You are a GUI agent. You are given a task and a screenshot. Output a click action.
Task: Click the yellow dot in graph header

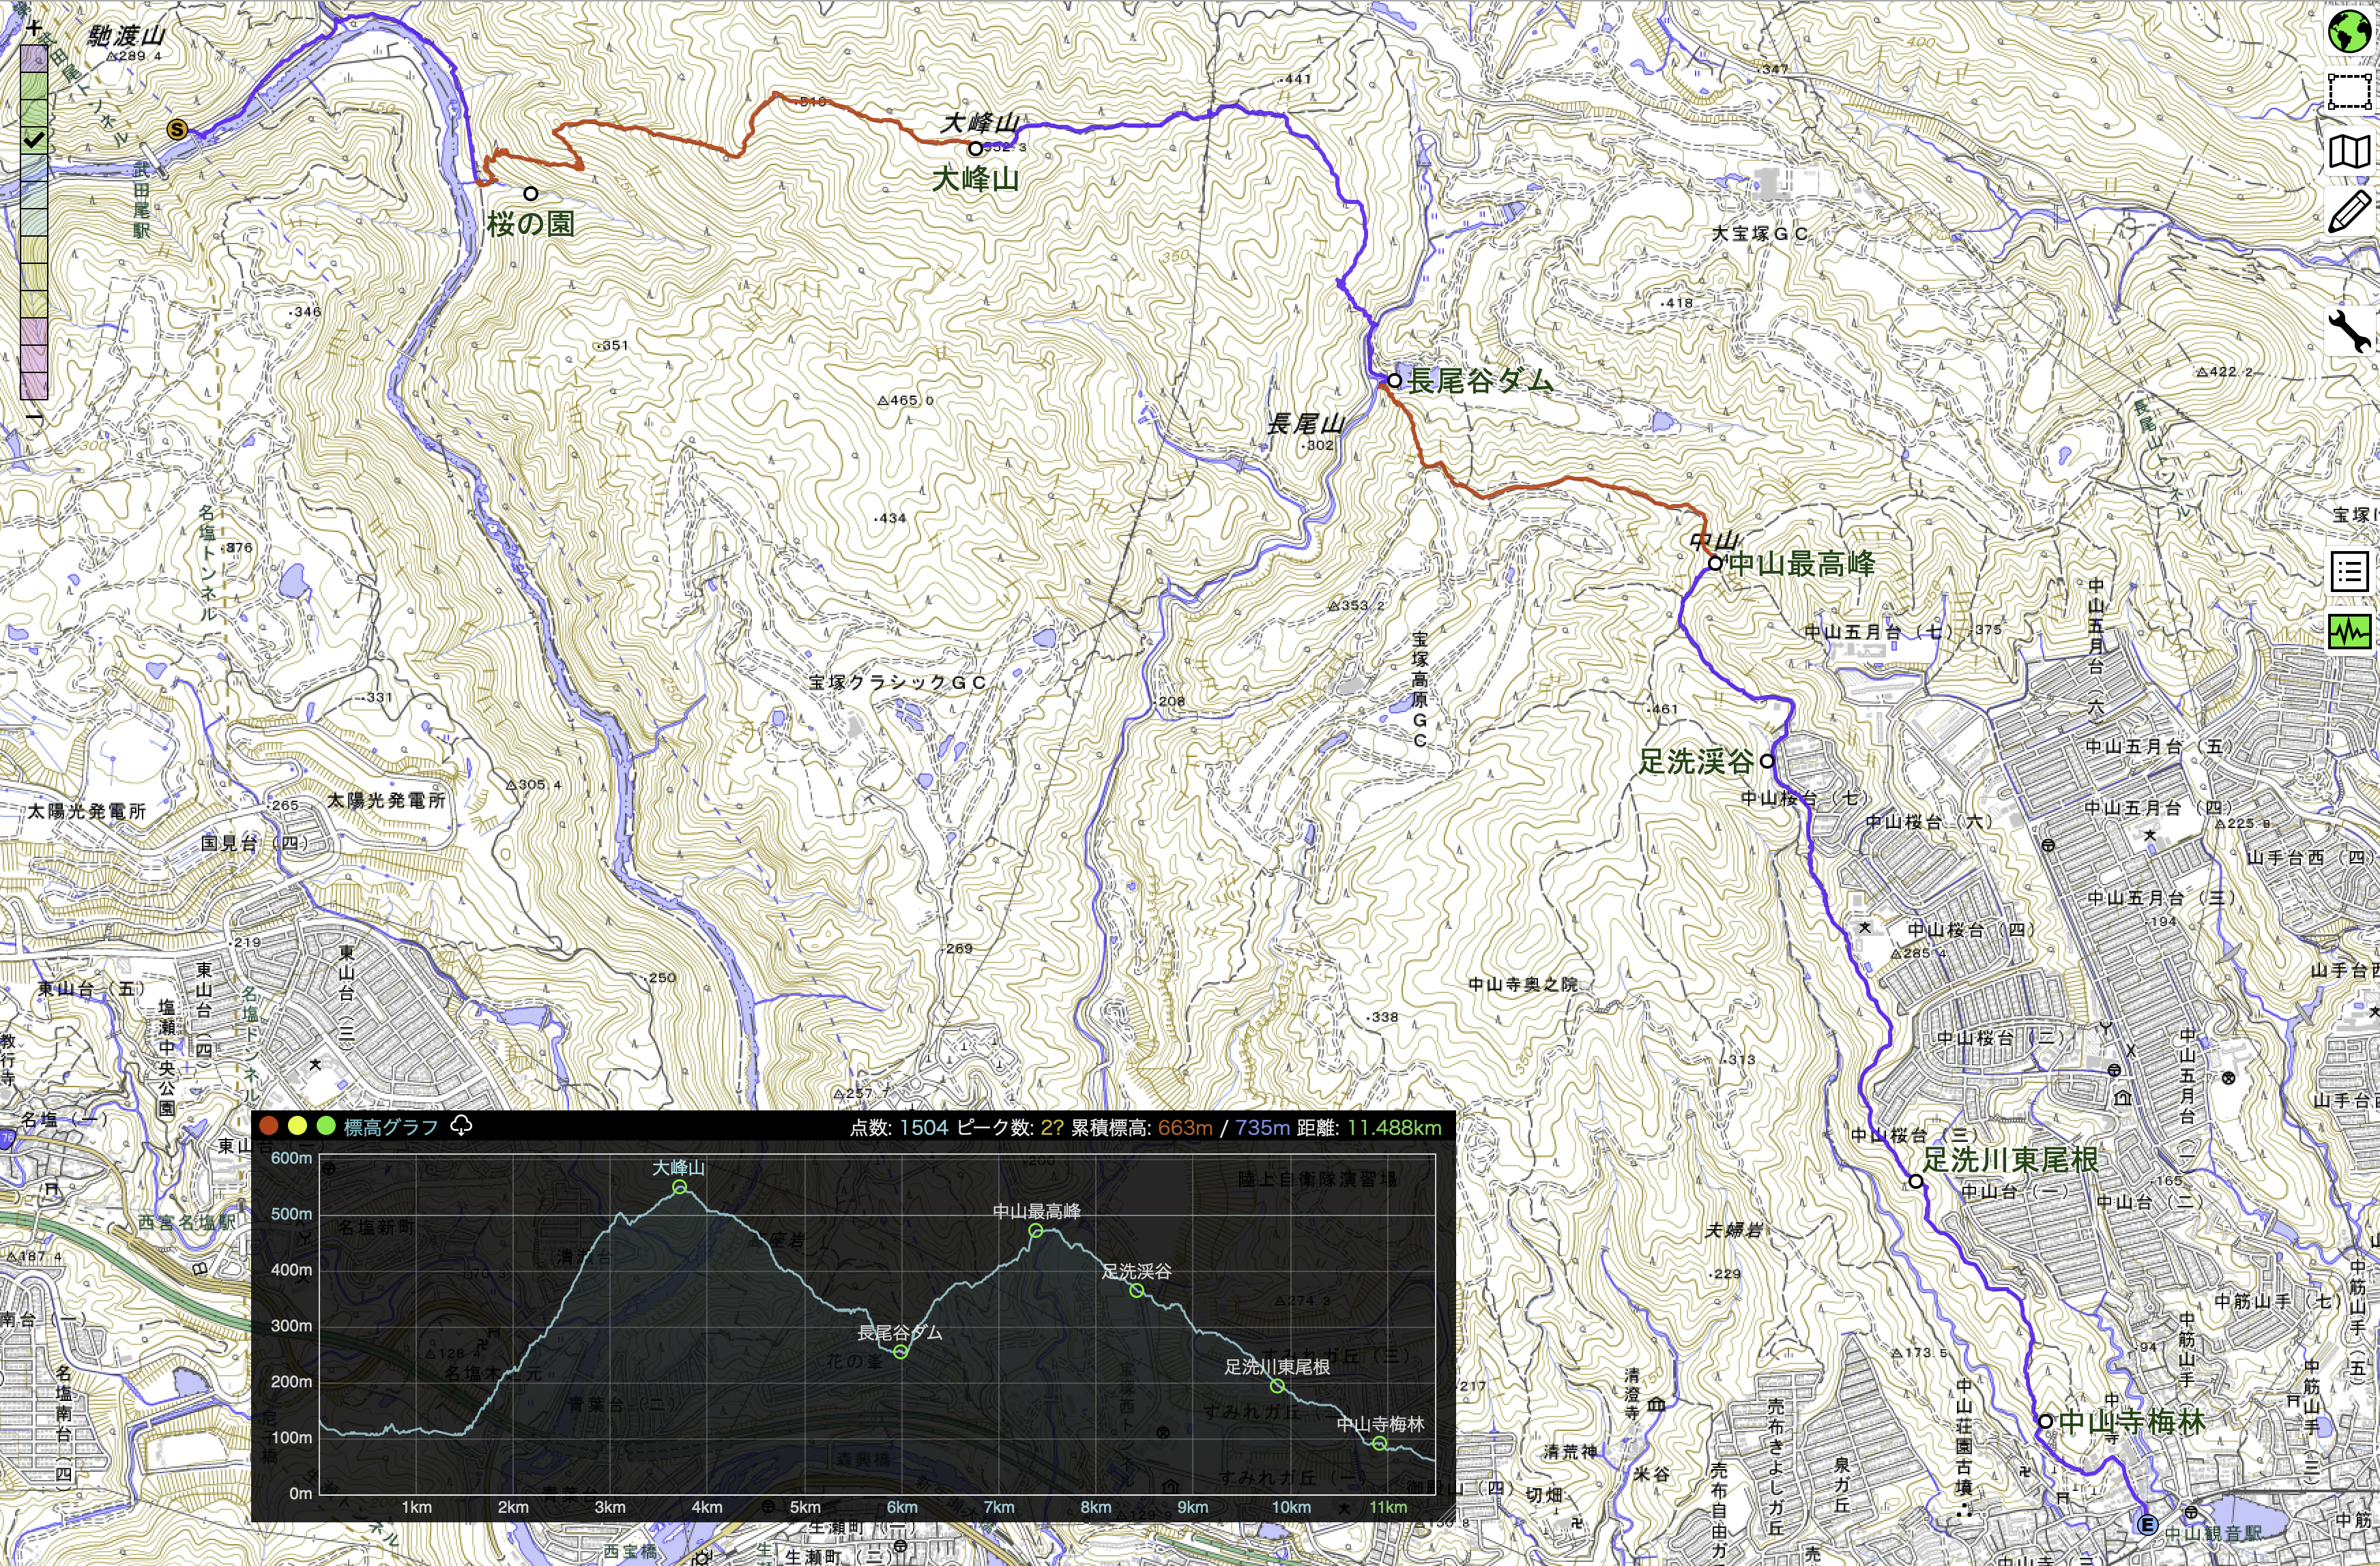pos(297,1125)
